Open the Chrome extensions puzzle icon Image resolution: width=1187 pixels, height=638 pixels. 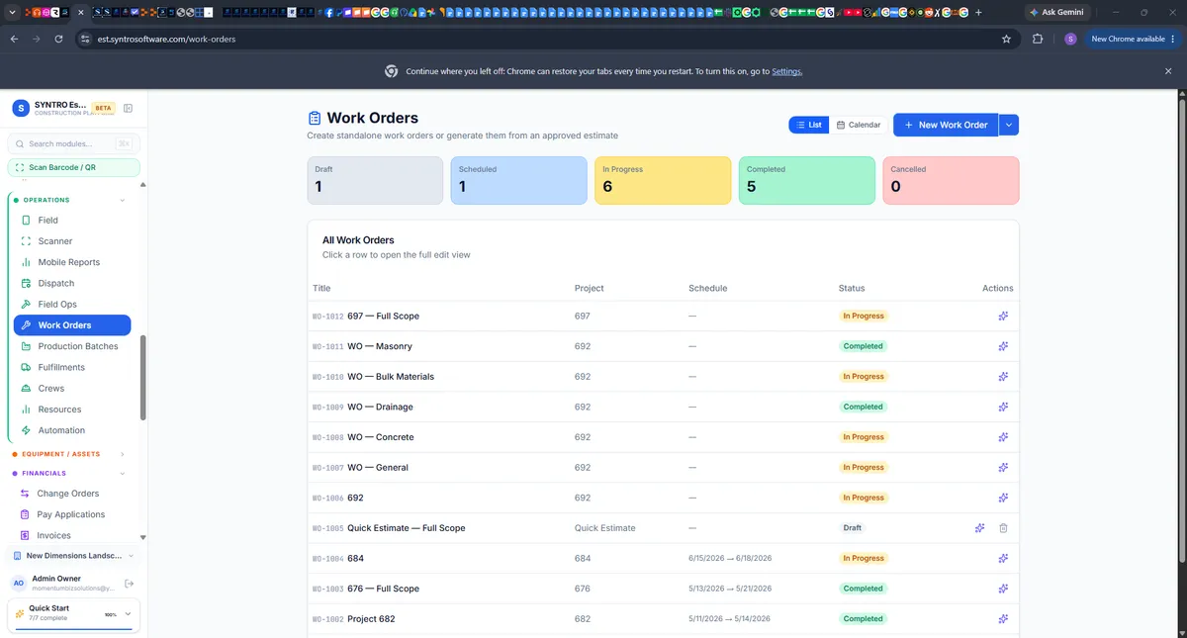pos(1038,39)
